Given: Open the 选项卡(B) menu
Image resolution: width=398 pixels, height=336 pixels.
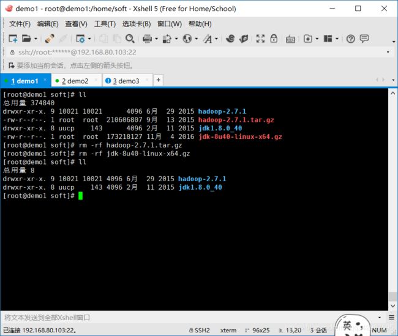Looking at the screenshot, I should [137, 24].
